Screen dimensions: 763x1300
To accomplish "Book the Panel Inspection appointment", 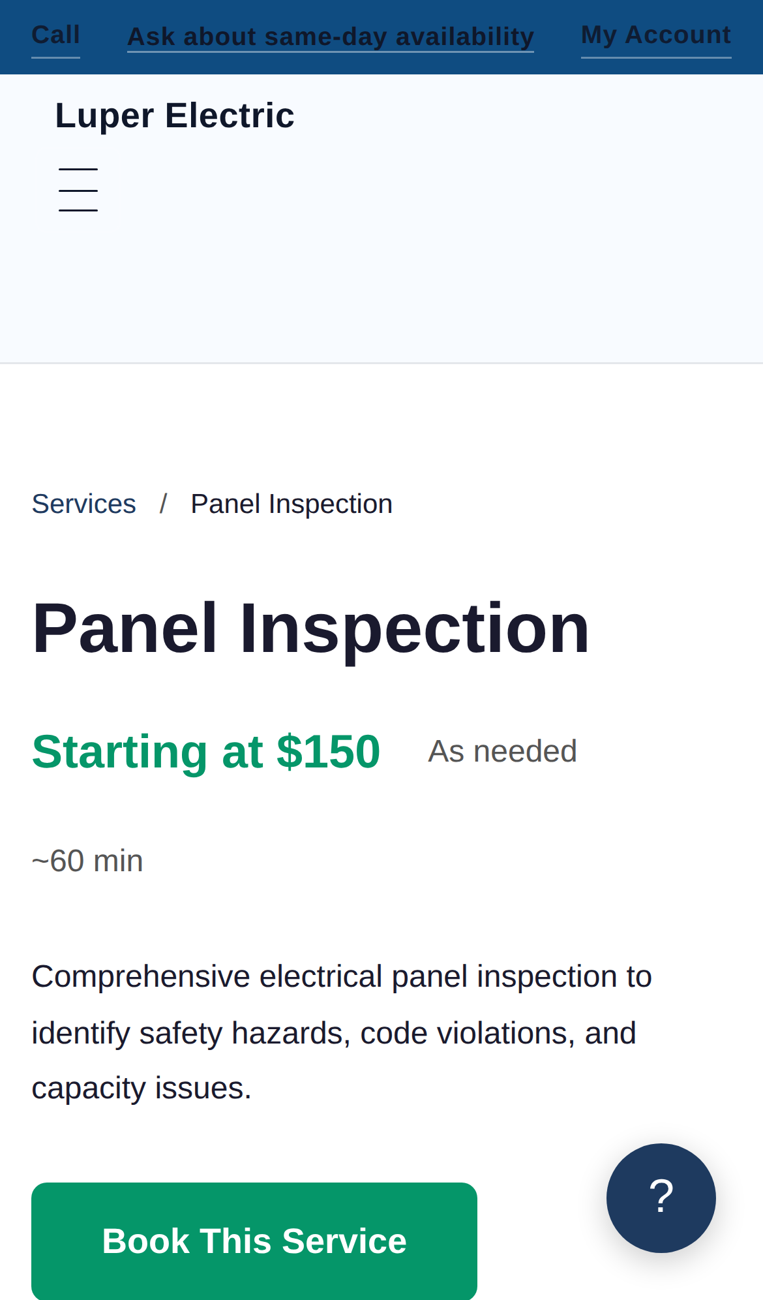I will click(x=254, y=1241).
